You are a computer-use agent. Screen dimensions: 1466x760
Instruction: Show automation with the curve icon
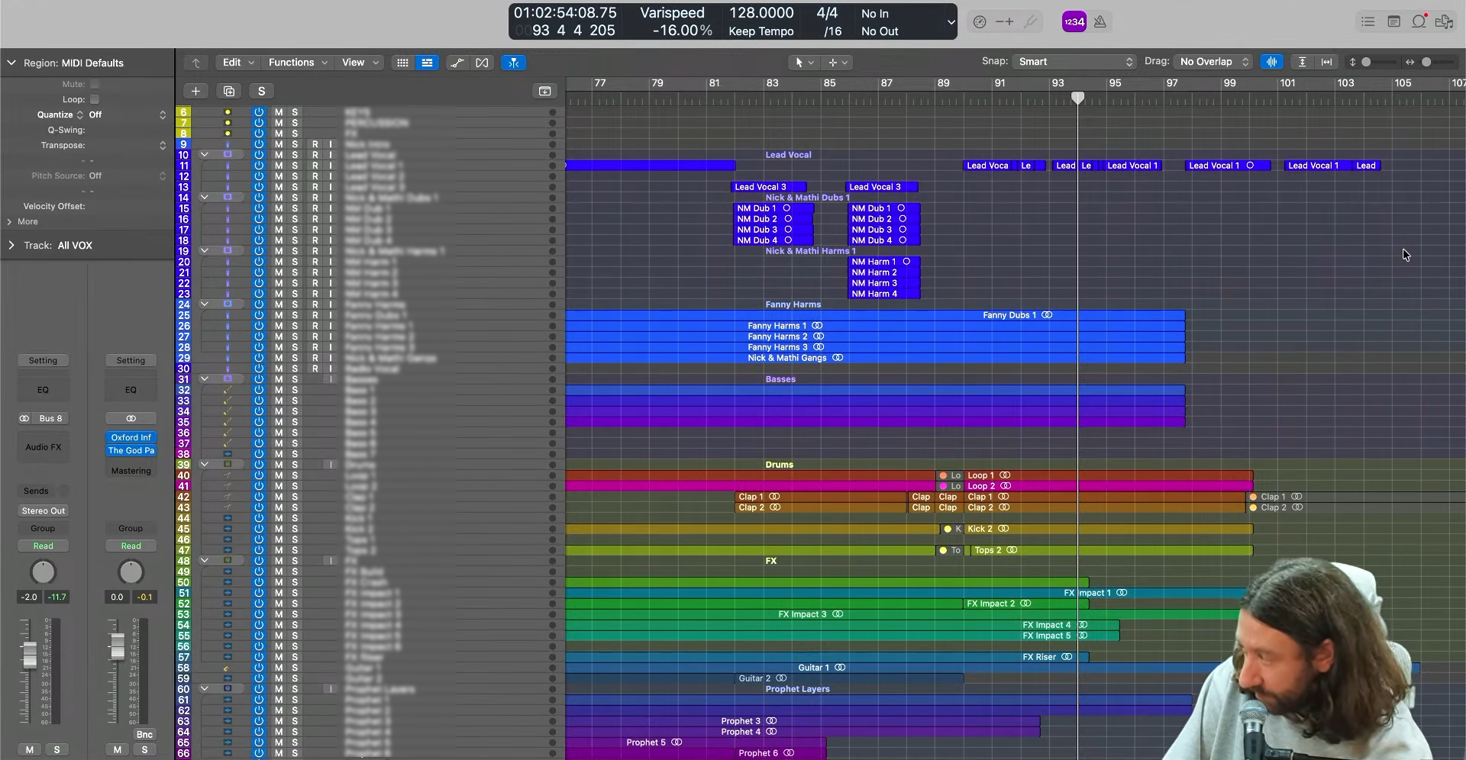pyautogui.click(x=457, y=63)
